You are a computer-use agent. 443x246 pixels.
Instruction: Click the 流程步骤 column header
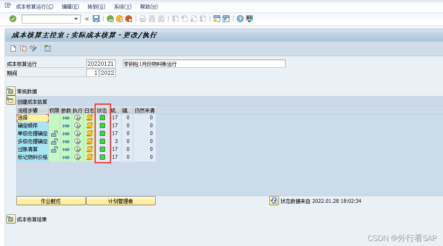(x=32, y=110)
